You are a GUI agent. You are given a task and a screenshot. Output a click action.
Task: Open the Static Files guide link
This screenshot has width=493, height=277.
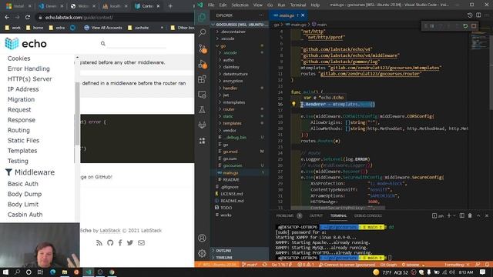24,140
